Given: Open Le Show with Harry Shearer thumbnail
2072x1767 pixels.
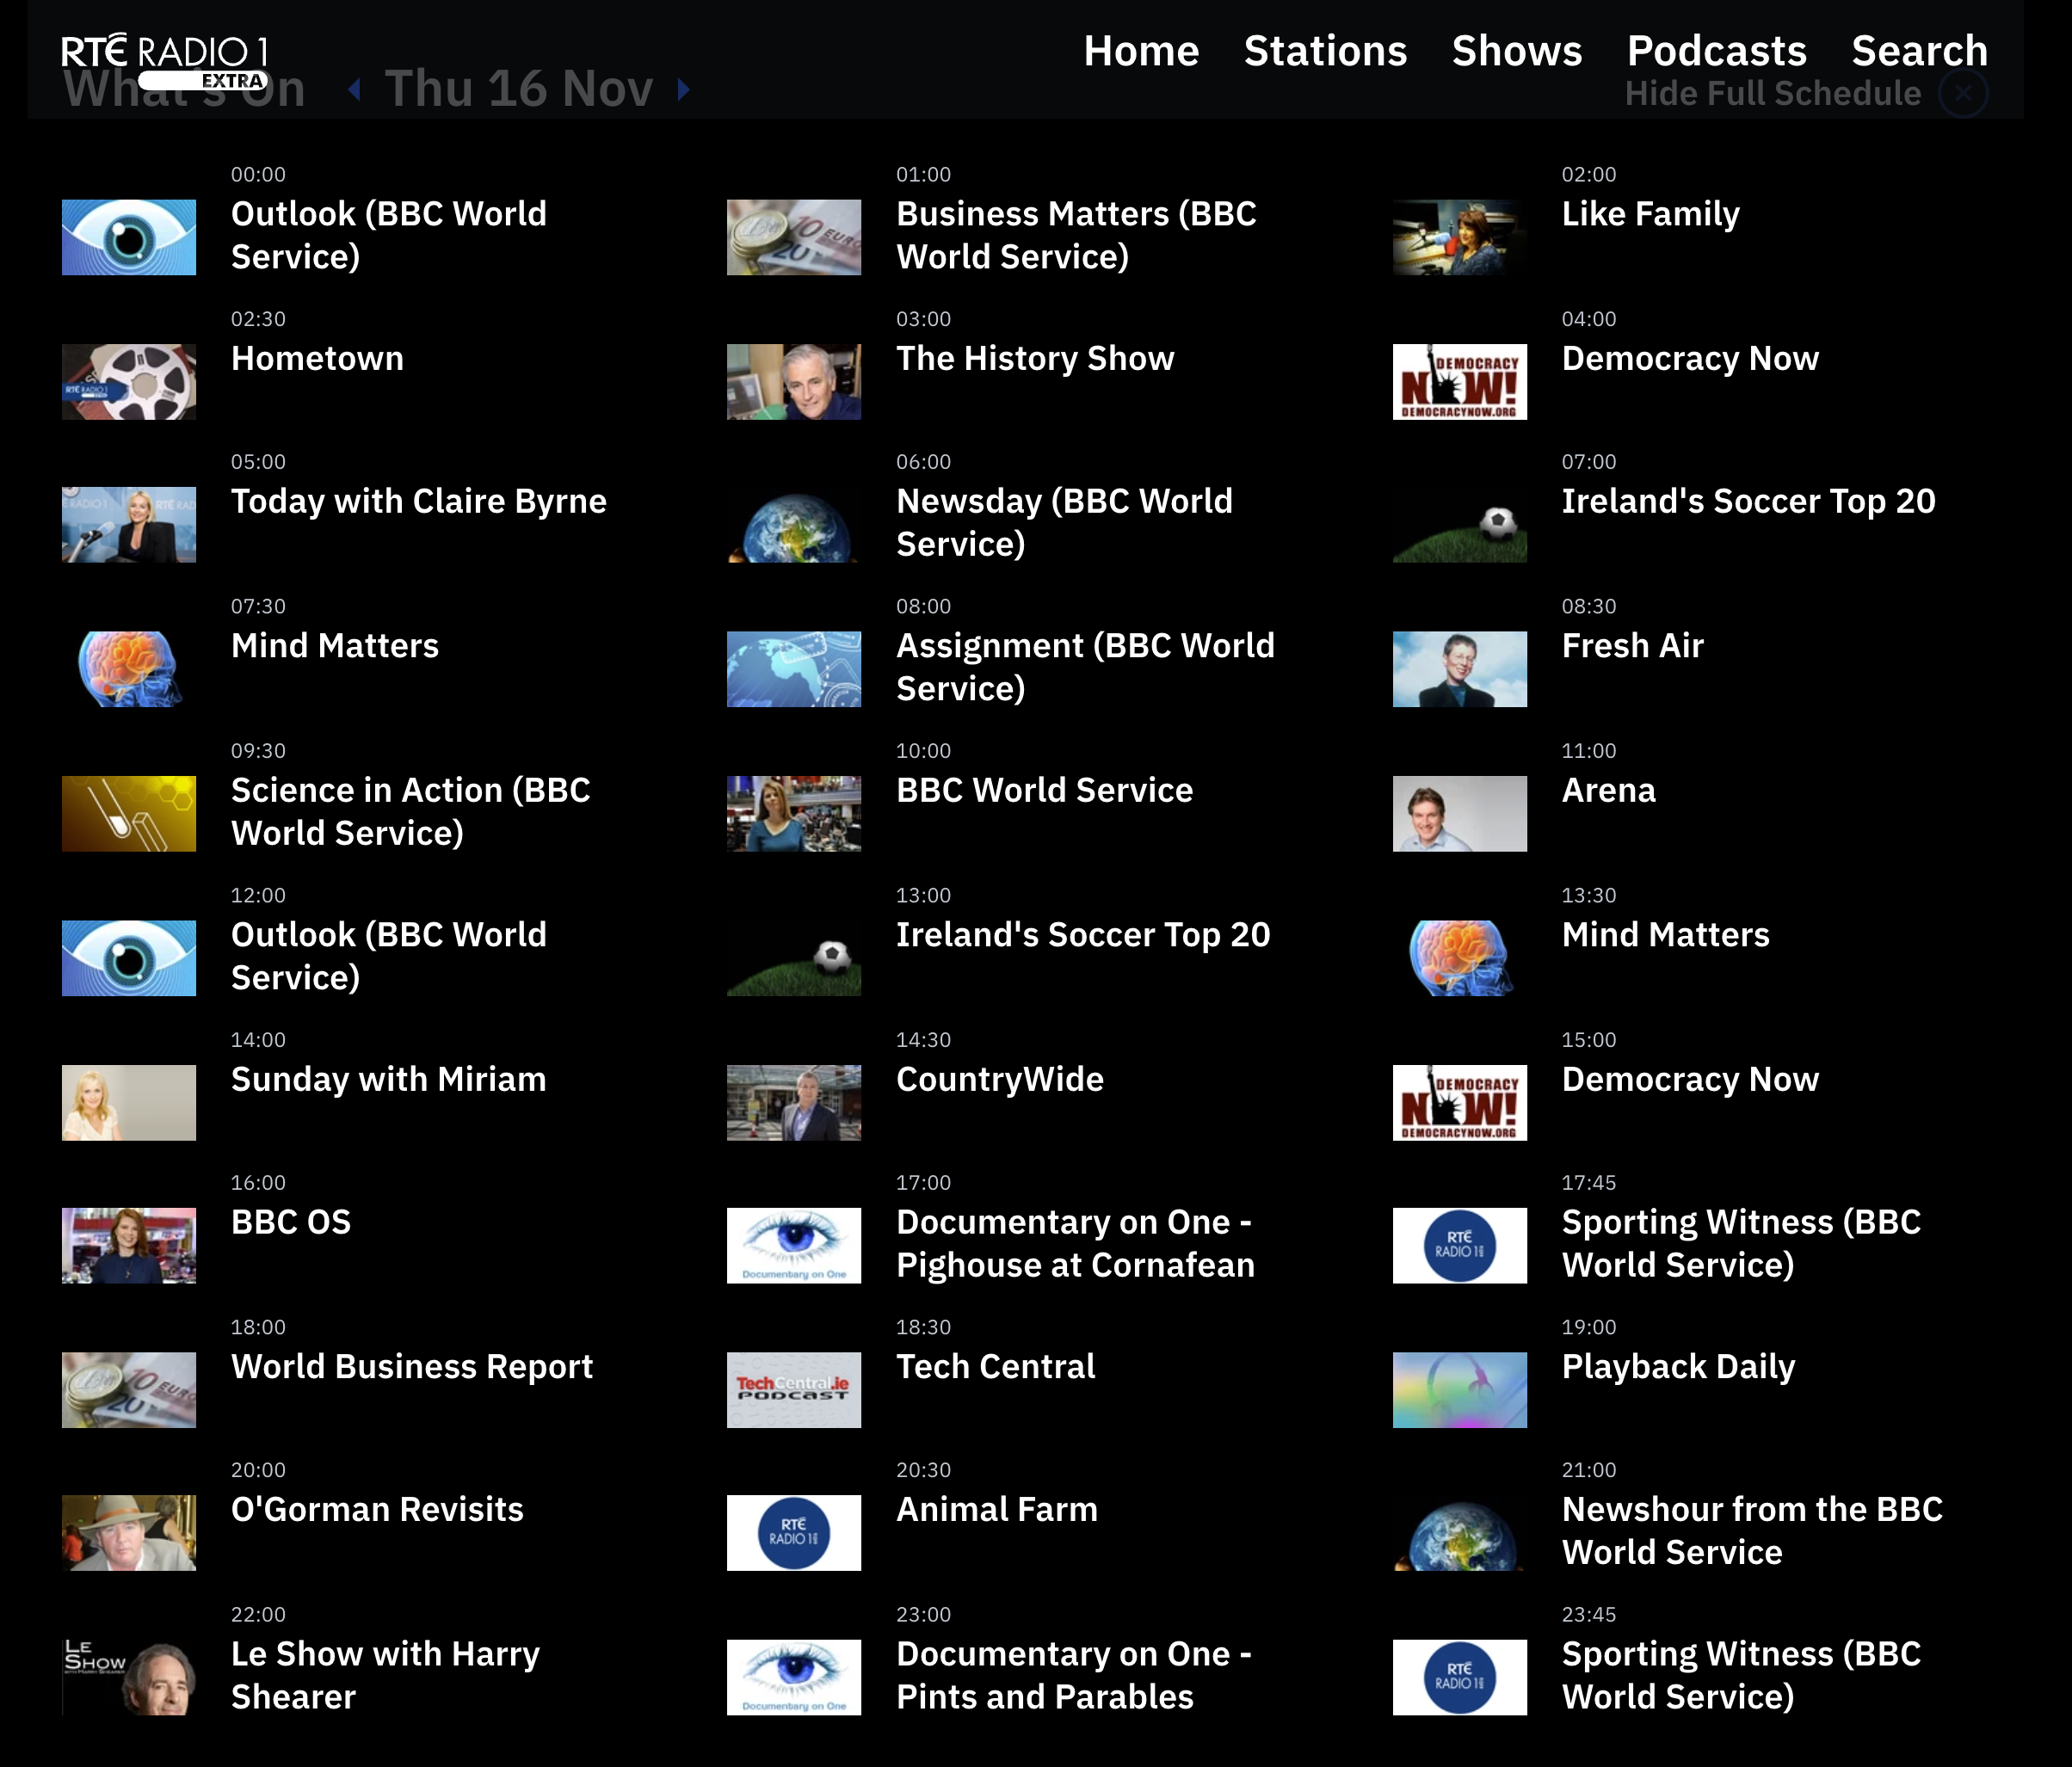Looking at the screenshot, I should (129, 1678).
